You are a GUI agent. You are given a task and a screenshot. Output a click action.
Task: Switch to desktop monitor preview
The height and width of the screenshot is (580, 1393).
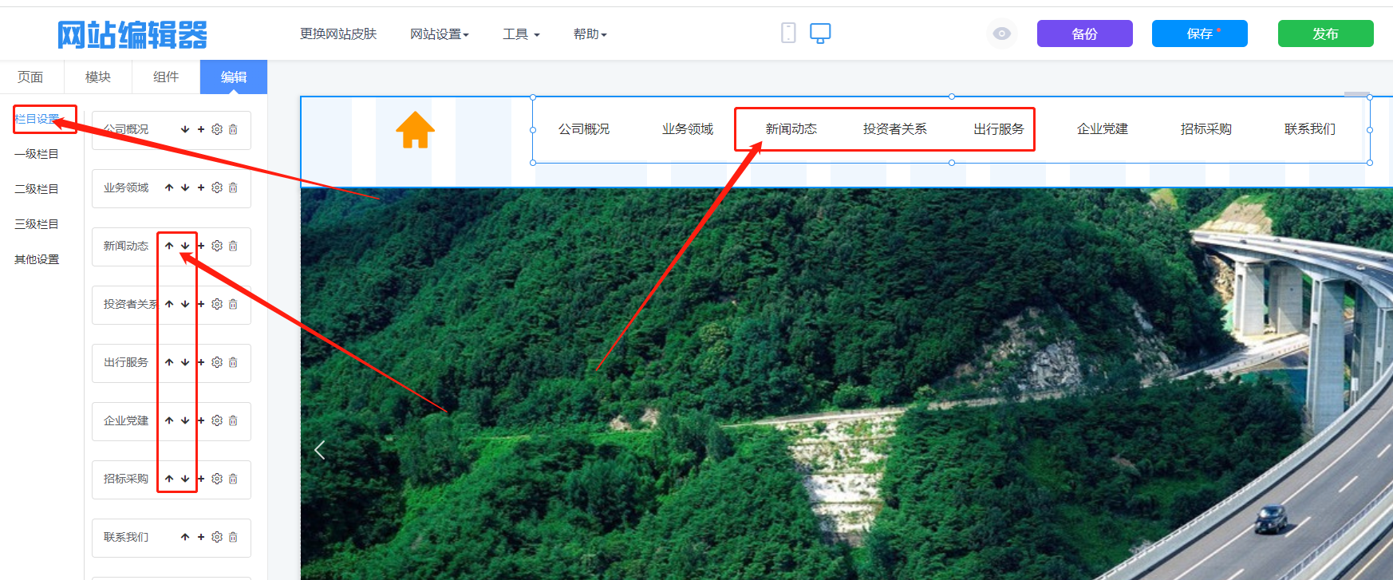click(x=820, y=33)
